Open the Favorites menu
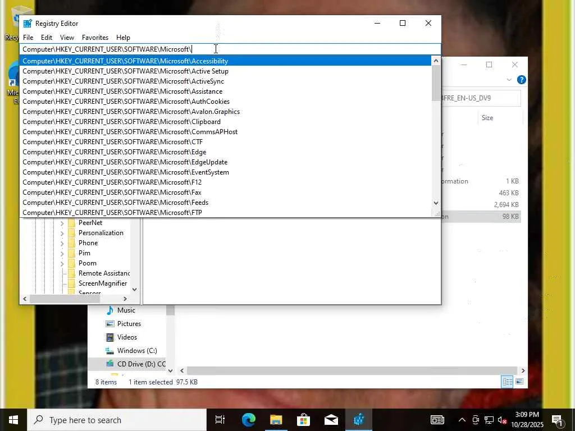The width and height of the screenshot is (575, 431). 95,38
